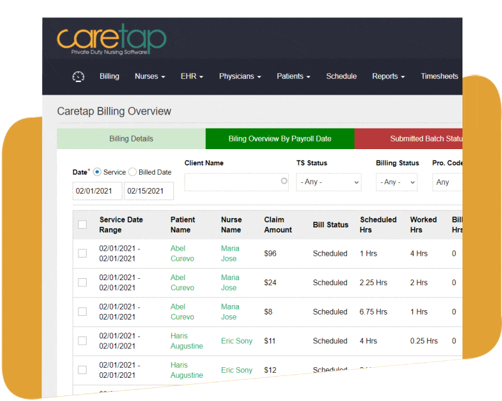Screen dimensions: 502x401
Task: Select the Service date radio button
Action: [97, 172]
